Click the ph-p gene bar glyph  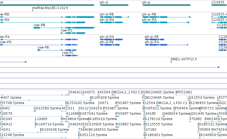click(x=166, y=5)
